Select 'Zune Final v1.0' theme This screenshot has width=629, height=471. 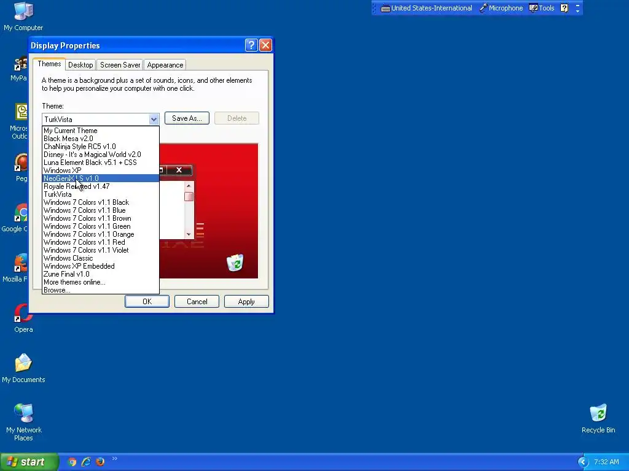pyautogui.click(x=101, y=274)
